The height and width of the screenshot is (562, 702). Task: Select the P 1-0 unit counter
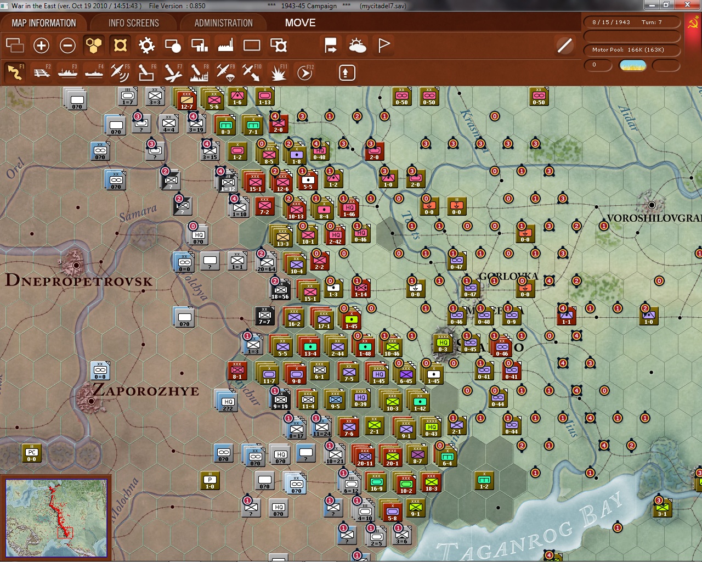[210, 481]
